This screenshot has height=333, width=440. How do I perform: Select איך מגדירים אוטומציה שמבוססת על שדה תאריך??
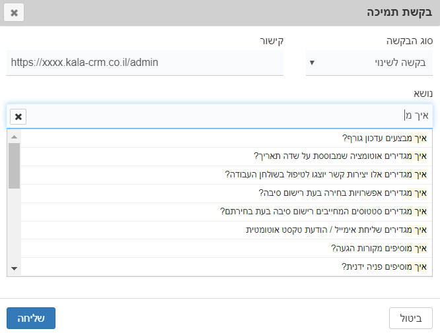(x=227, y=156)
